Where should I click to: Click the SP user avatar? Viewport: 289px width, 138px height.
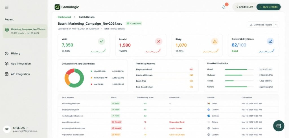click(x=7, y=129)
